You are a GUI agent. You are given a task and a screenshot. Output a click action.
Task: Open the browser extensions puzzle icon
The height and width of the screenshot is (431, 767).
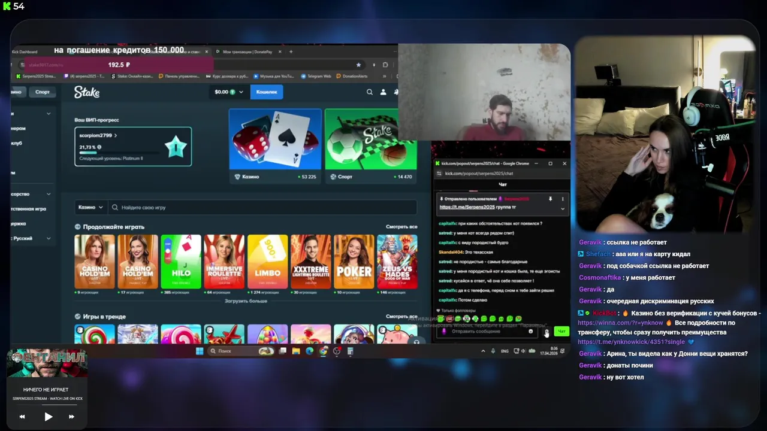[x=385, y=65]
